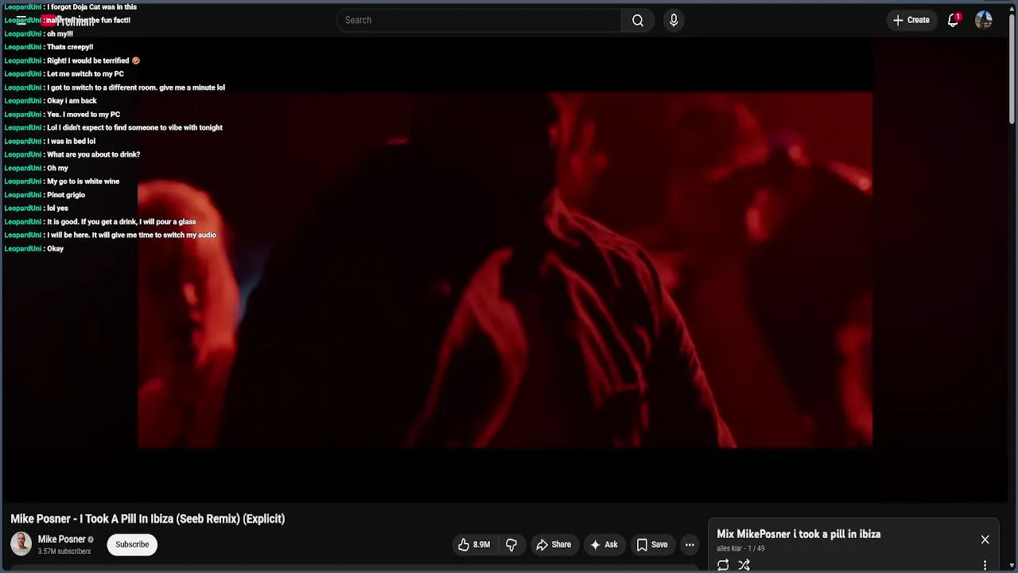Click chat line 'Thats creepy!!'
1018x573 pixels.
coord(69,47)
